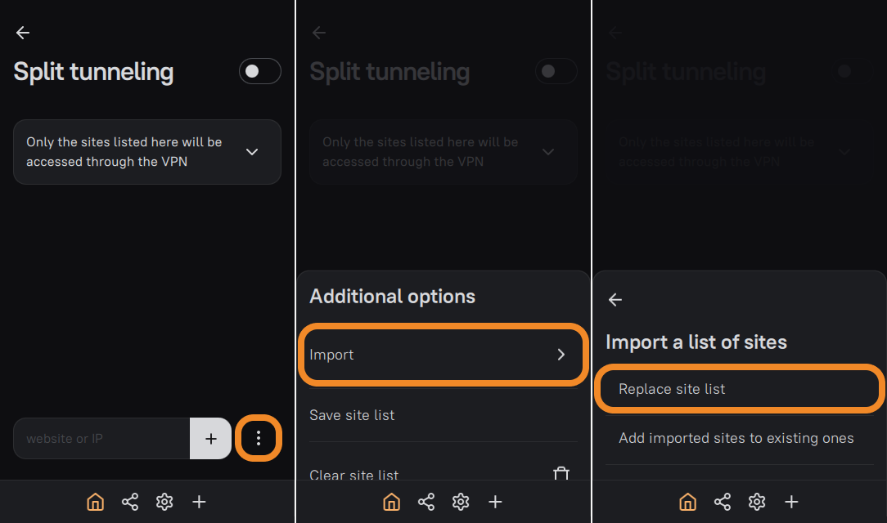Click the trash icon beside Clear site list
Image resolution: width=887 pixels, height=523 pixels.
click(561, 474)
